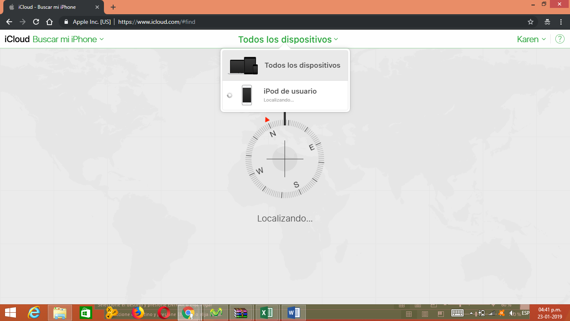Click the Localizando status under iPod
This screenshot has width=570, height=321.
coord(279,100)
